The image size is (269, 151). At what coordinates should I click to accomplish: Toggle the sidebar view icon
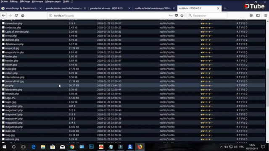pos(258,16)
